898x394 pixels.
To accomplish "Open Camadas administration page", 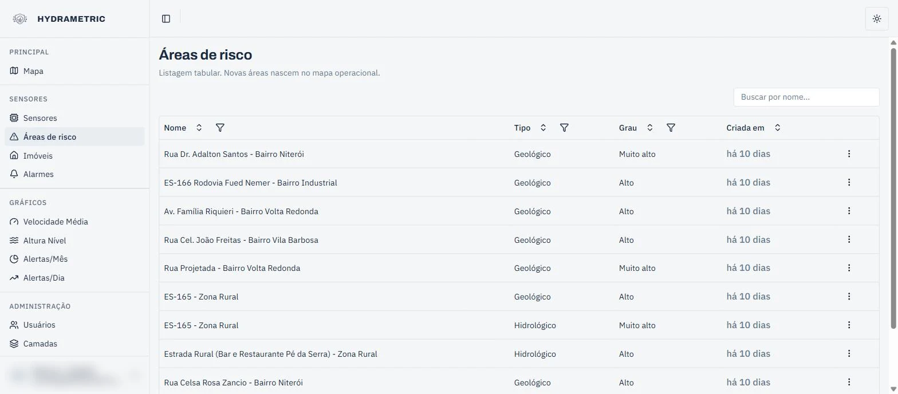I will point(74,344).
